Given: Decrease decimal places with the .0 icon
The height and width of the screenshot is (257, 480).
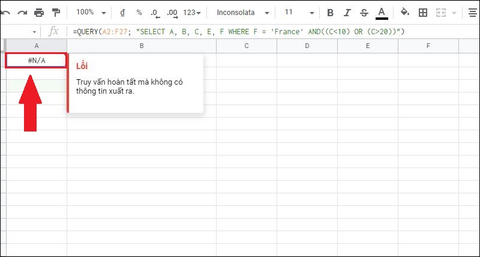Looking at the screenshot, I should click(x=155, y=12).
